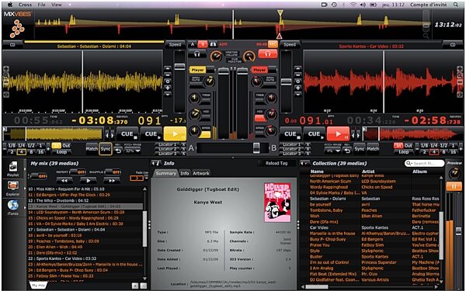The width and height of the screenshot is (466, 291).
Task: Open the Explorer browser icon
Action: click(x=12, y=186)
